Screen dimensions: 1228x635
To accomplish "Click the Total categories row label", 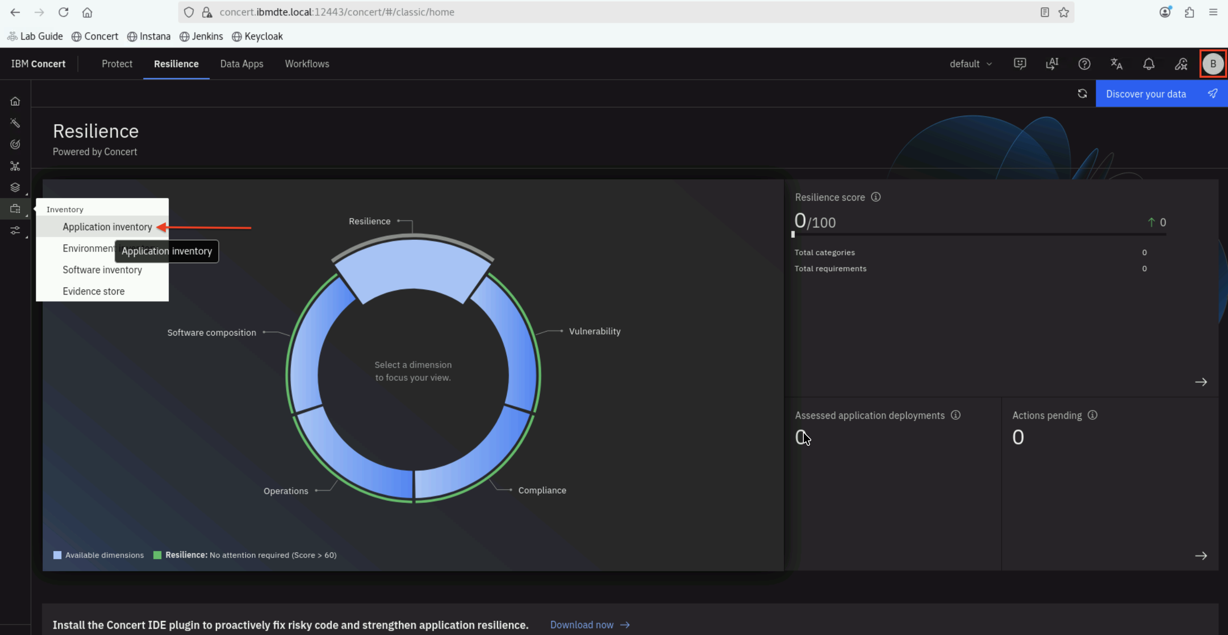I will [x=825, y=253].
